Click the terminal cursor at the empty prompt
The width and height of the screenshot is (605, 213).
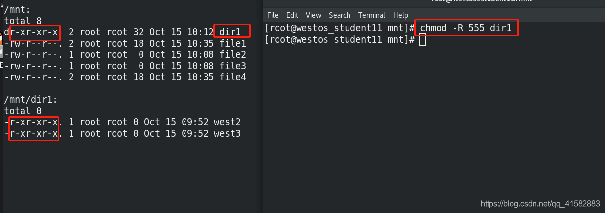(422, 40)
